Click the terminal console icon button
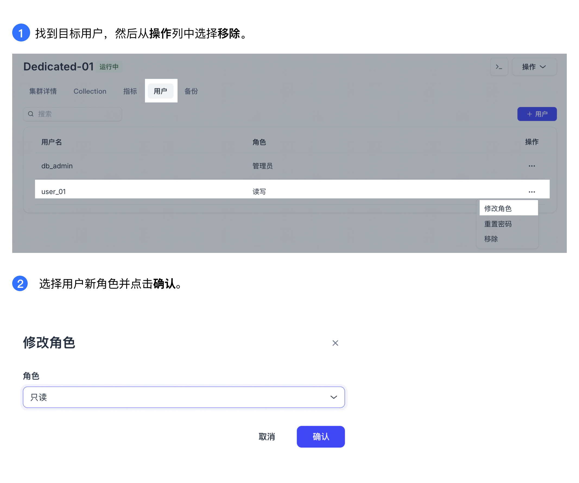 [499, 67]
